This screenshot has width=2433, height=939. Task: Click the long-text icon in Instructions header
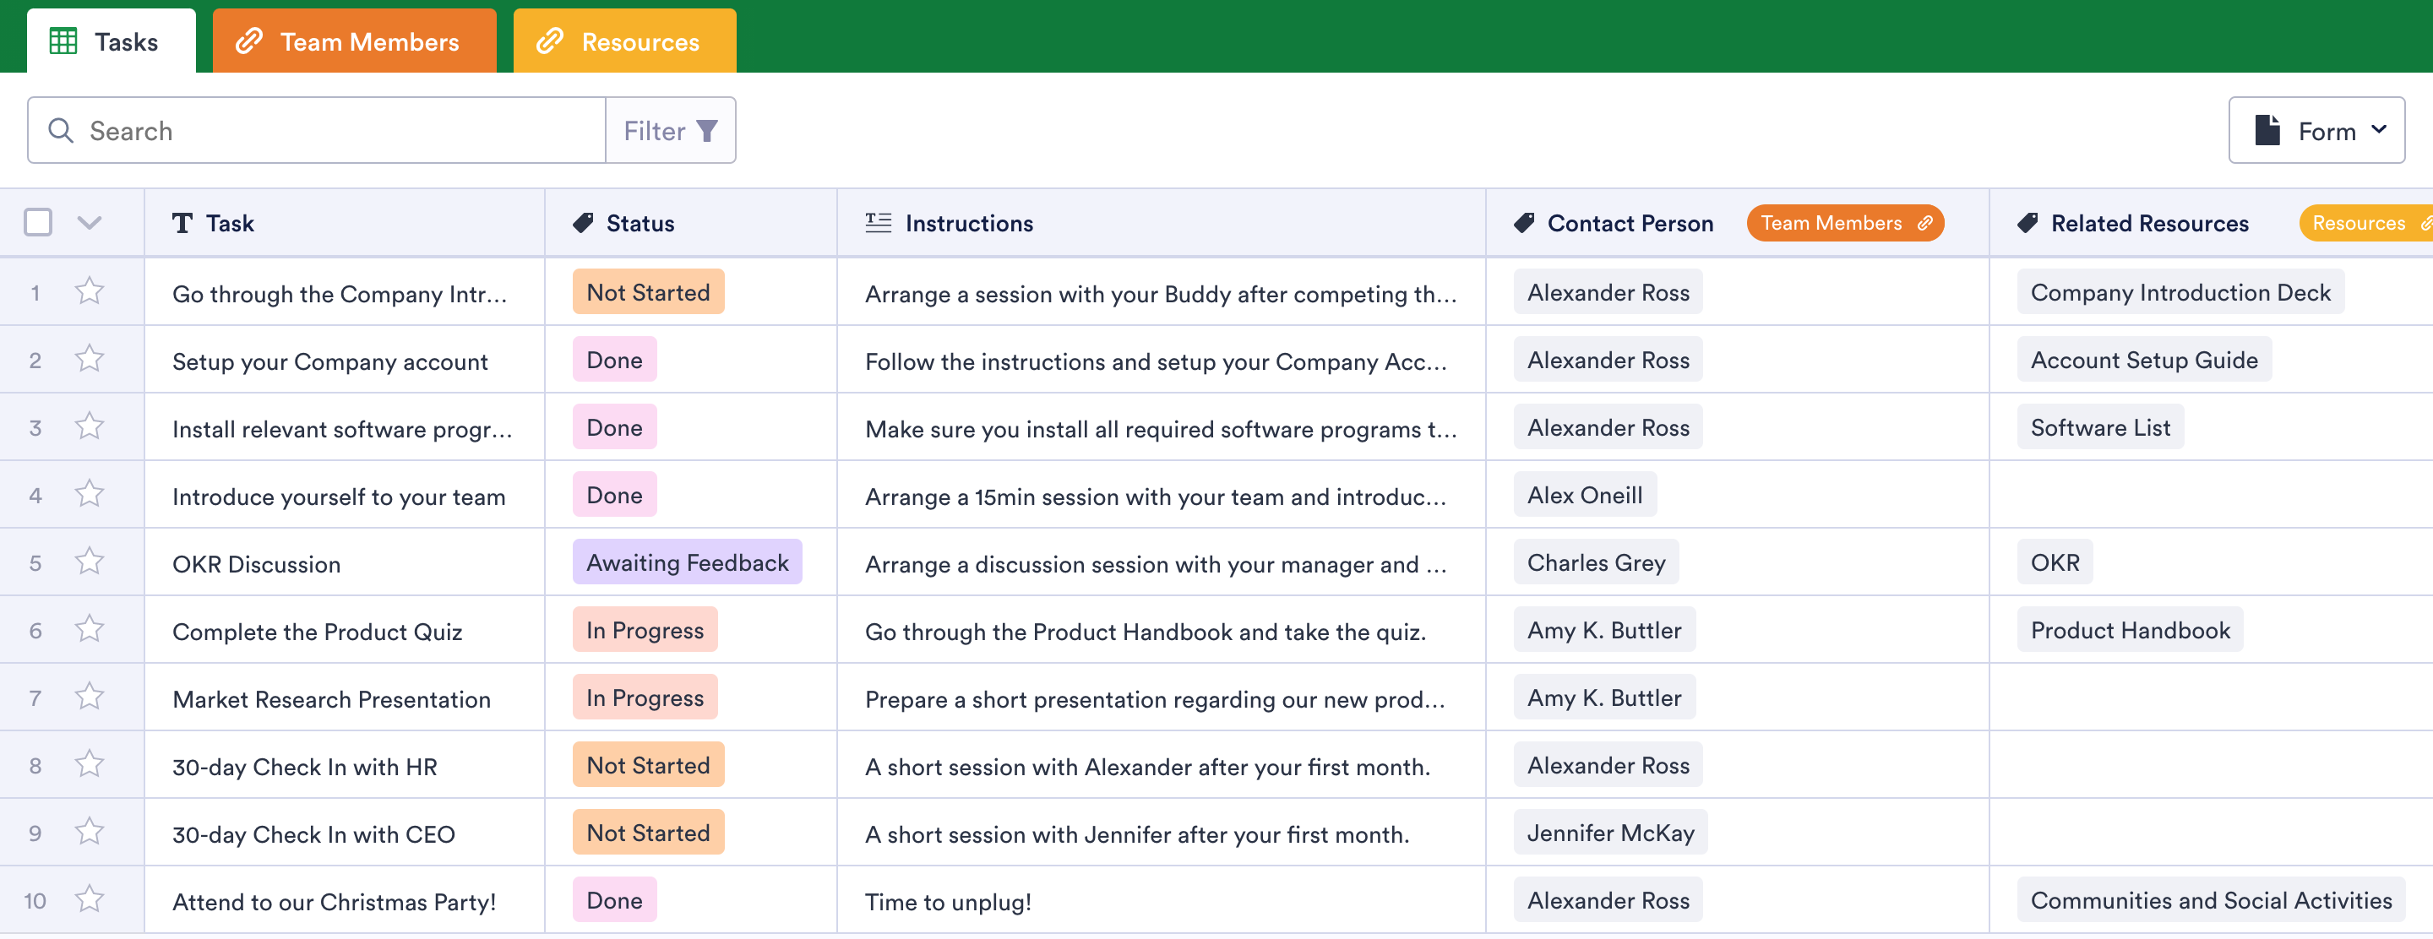point(878,223)
